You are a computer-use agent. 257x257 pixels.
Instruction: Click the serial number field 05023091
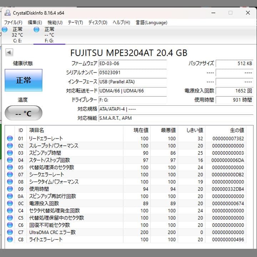132,72
